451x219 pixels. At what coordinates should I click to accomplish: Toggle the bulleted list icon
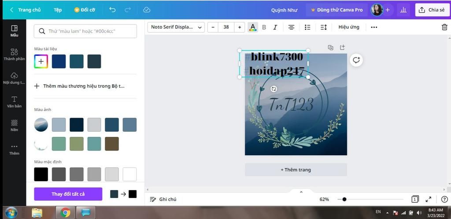coord(307,27)
